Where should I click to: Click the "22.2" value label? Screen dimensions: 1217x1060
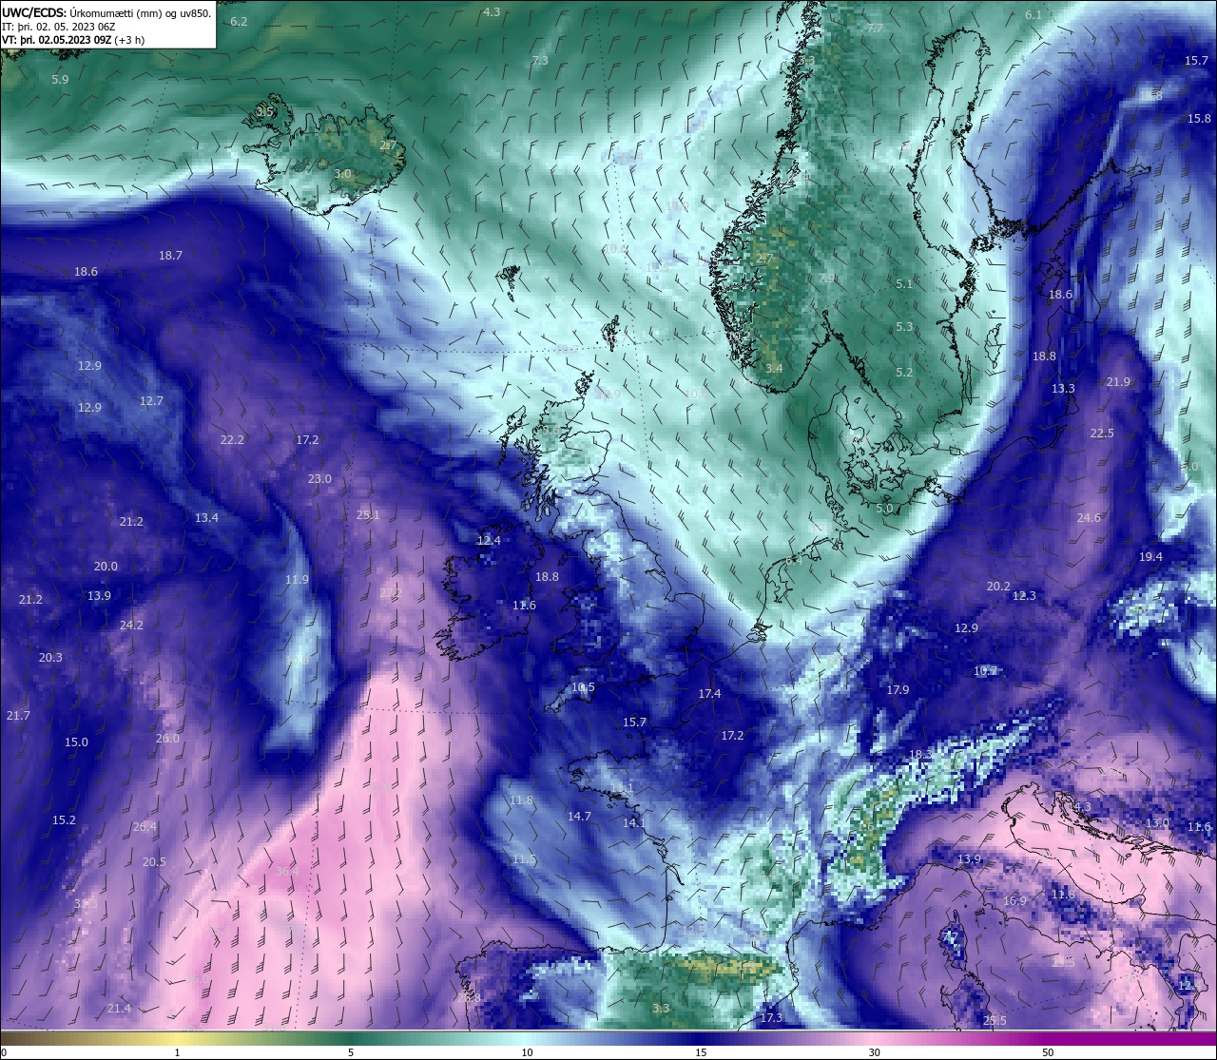[232, 440]
